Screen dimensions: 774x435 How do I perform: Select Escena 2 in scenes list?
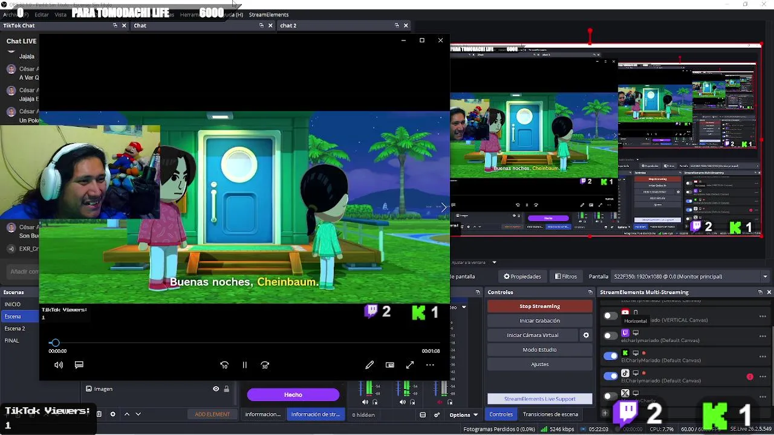coord(15,329)
